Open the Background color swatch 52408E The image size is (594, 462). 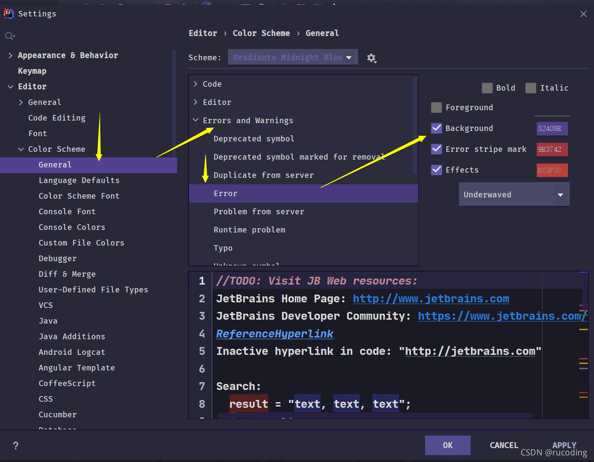[552, 128]
